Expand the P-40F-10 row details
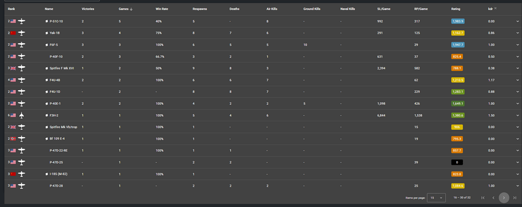This screenshot has width=522, height=207. (518, 57)
